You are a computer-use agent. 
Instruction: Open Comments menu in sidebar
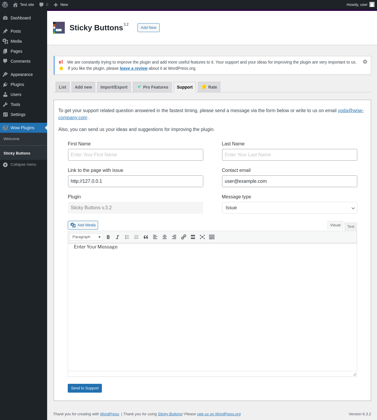(24, 61)
